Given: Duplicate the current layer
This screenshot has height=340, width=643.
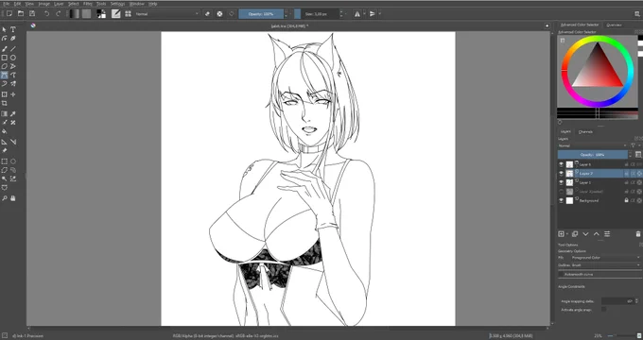Looking at the screenshot, I should [575, 234].
